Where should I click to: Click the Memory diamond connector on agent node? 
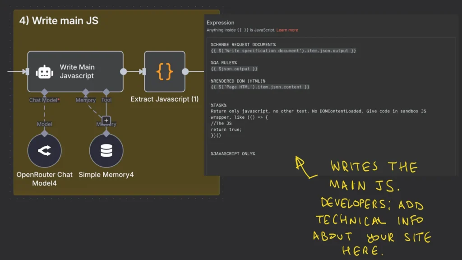pyautogui.click(x=86, y=92)
